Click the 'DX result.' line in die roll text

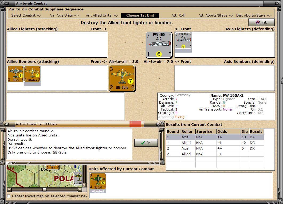click(x=16, y=144)
